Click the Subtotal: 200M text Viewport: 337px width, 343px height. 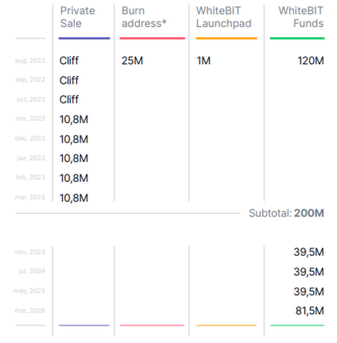coord(286,213)
